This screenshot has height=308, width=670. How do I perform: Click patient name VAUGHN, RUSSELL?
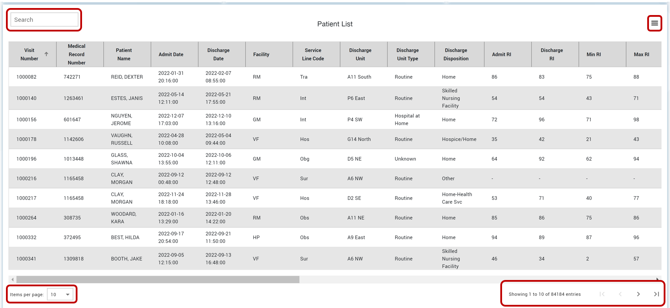point(122,139)
